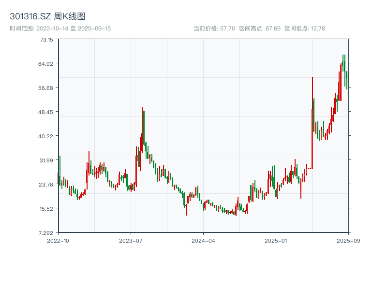
Task: Click x-axis label 2022-10
Action: point(58,241)
